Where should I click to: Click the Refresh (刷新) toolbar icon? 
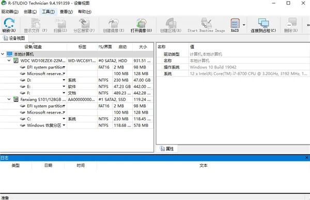[x=9, y=25]
